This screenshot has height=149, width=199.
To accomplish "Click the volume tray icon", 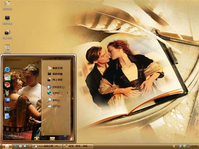I will click(x=188, y=146).
